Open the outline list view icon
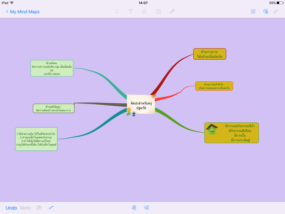The height and width of the screenshot is (214, 285). (x=253, y=11)
